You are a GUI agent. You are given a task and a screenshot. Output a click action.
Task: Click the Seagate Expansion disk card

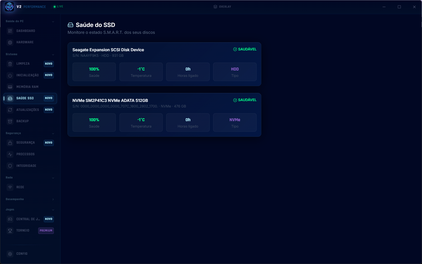click(164, 64)
